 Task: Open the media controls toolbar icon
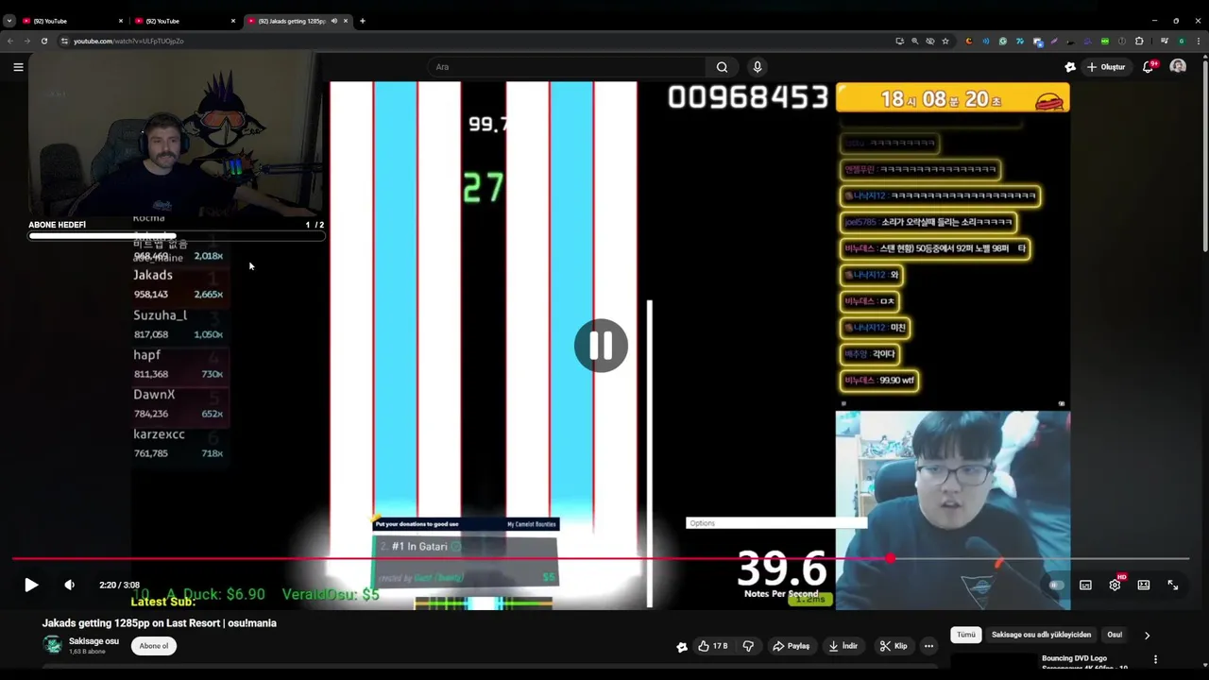pos(1165,41)
